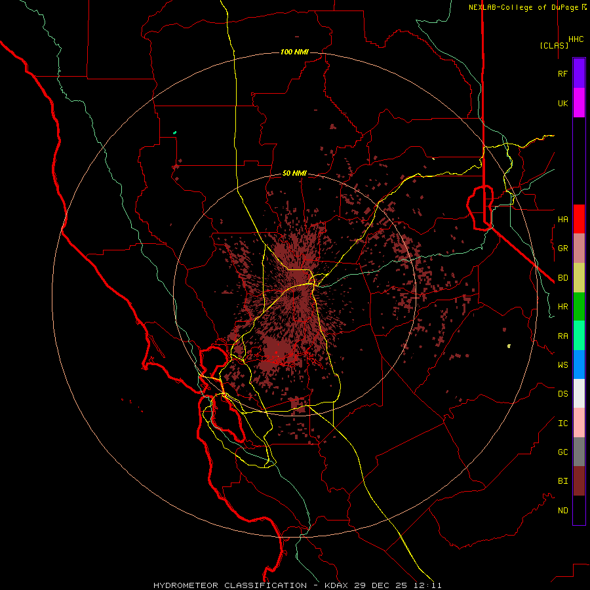Click the KDAX station identifier
The image size is (590, 590).
pyautogui.click(x=336, y=585)
